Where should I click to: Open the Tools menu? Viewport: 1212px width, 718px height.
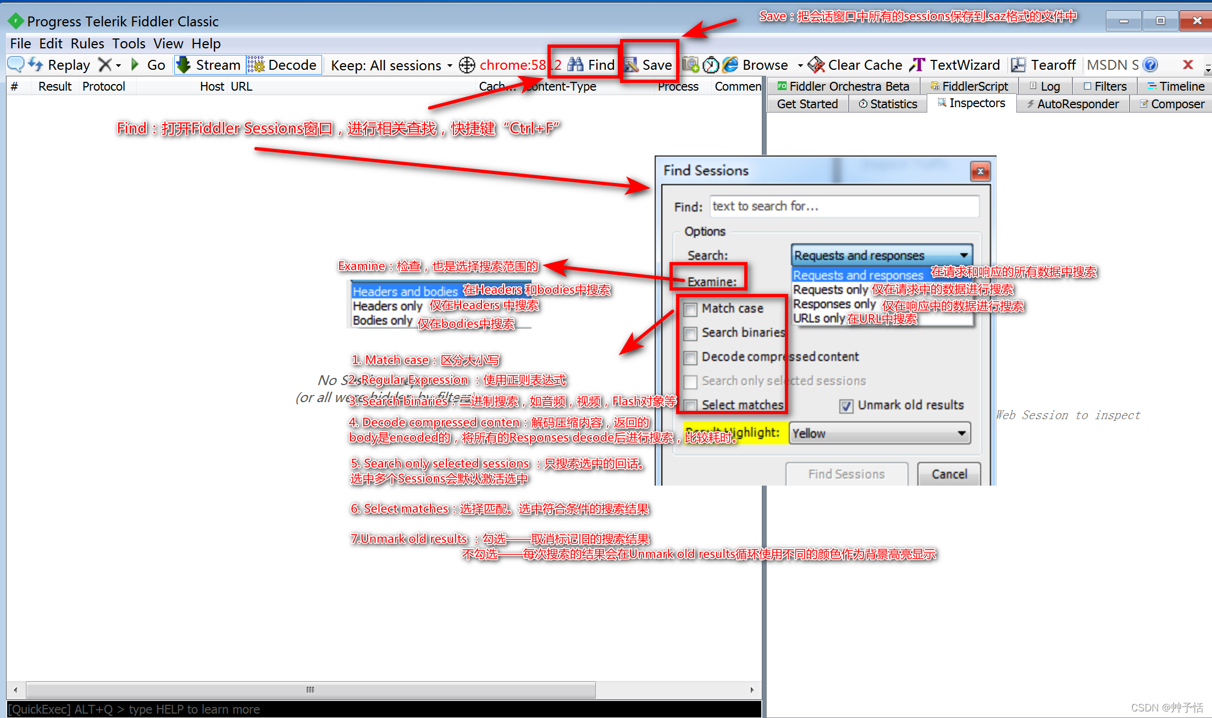tap(129, 43)
